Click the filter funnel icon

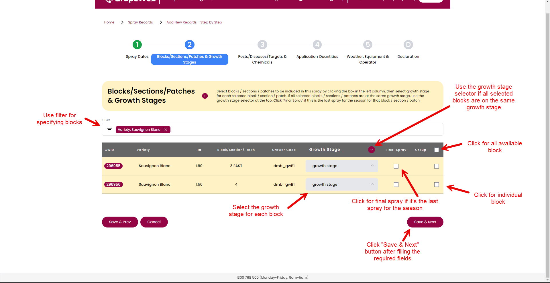coord(109,129)
